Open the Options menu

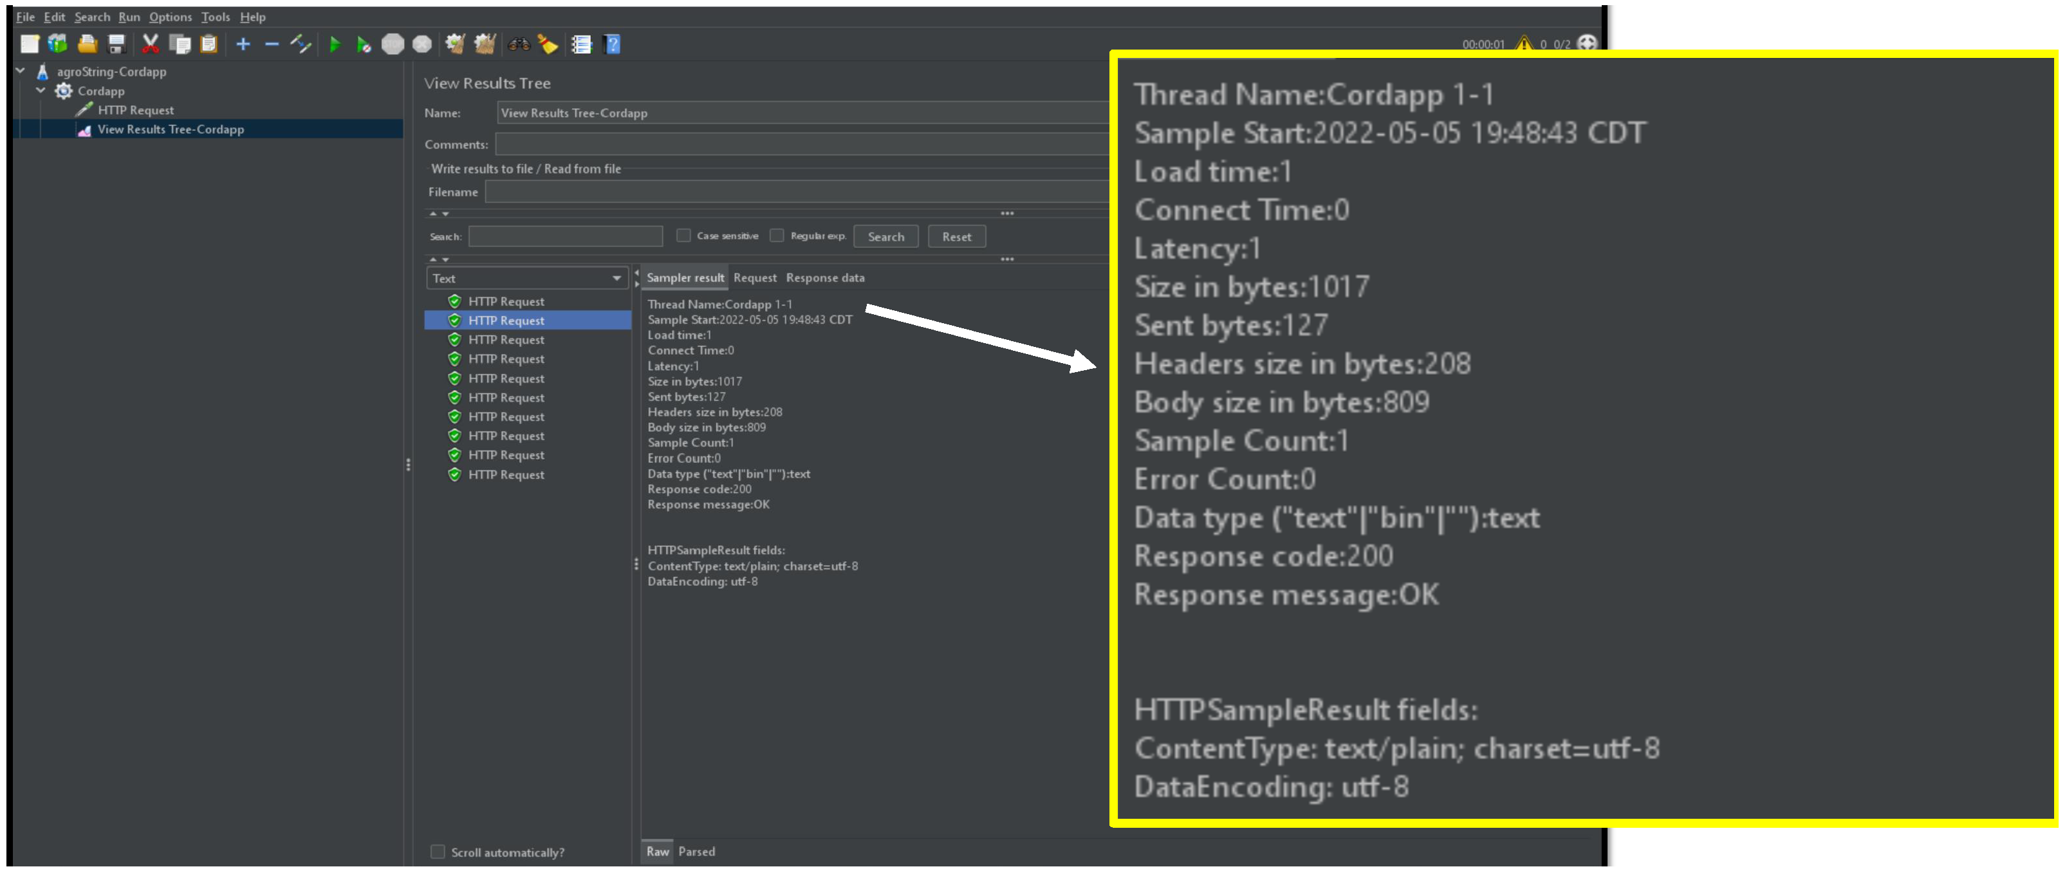click(170, 17)
